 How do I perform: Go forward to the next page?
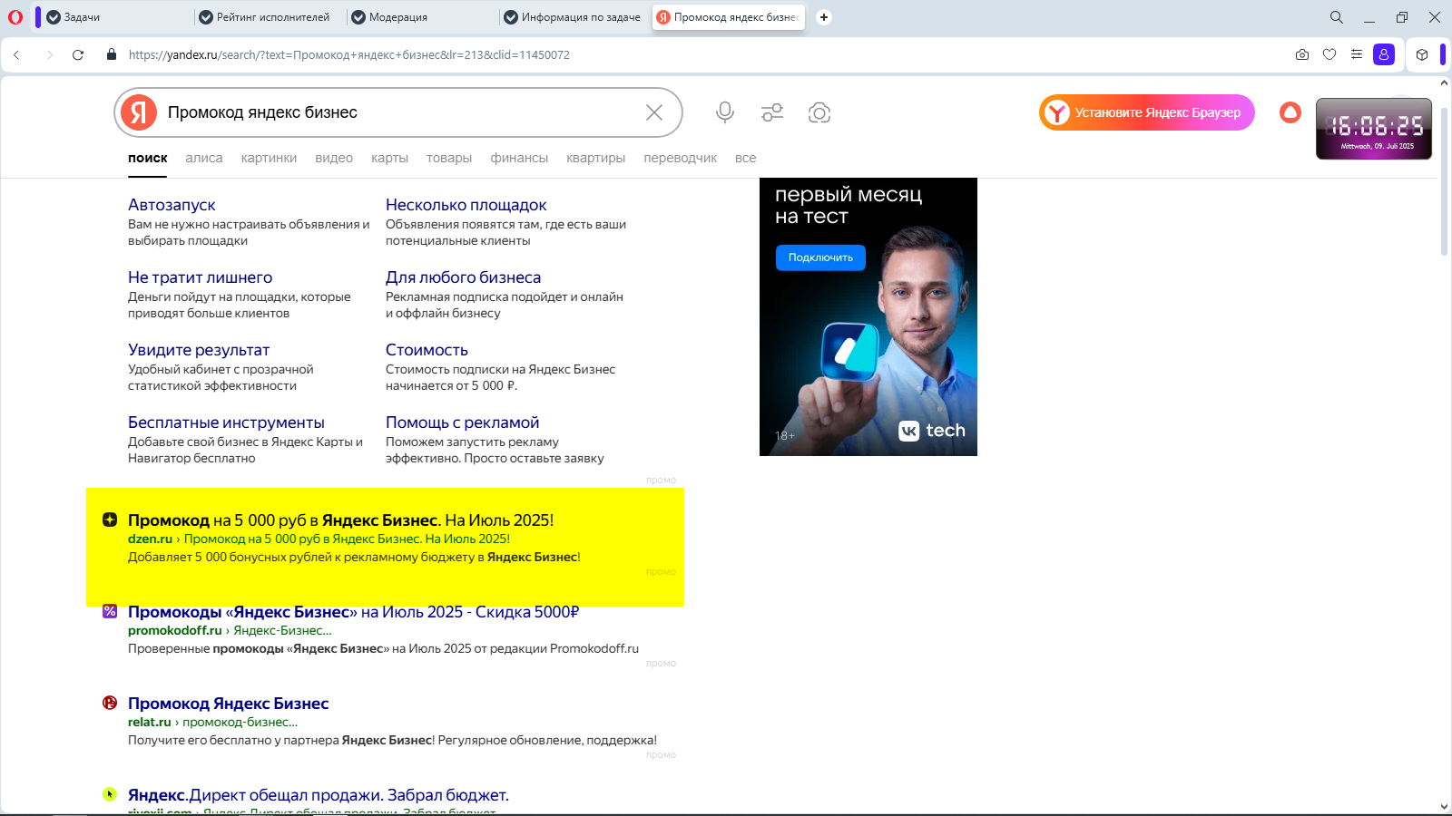tap(49, 54)
